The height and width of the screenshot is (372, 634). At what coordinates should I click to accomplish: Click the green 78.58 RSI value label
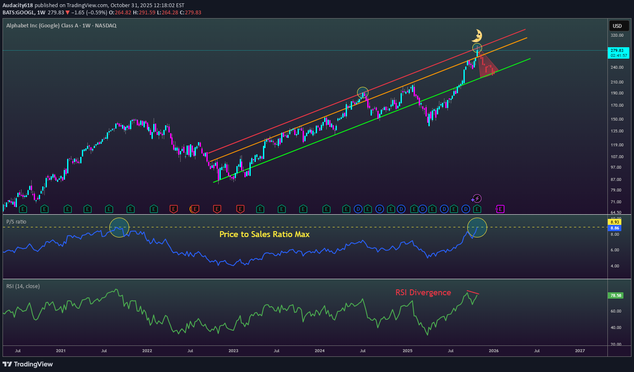(615, 296)
